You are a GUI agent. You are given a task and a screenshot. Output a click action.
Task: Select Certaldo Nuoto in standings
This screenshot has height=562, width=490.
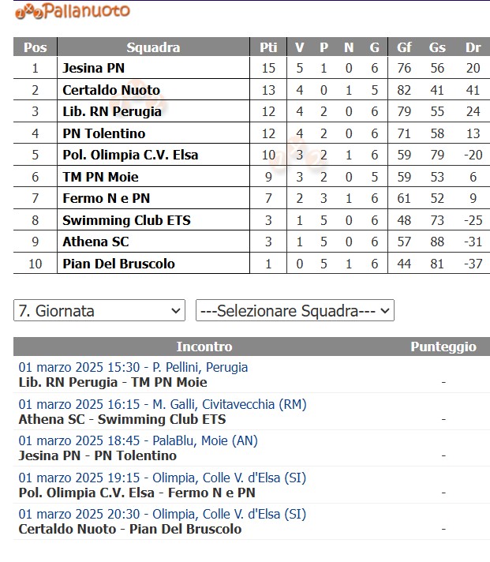tap(111, 90)
